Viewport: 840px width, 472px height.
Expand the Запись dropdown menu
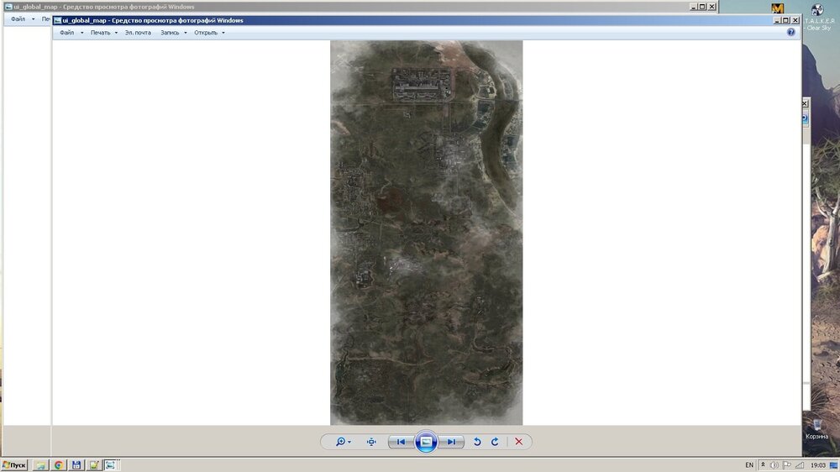click(x=173, y=33)
